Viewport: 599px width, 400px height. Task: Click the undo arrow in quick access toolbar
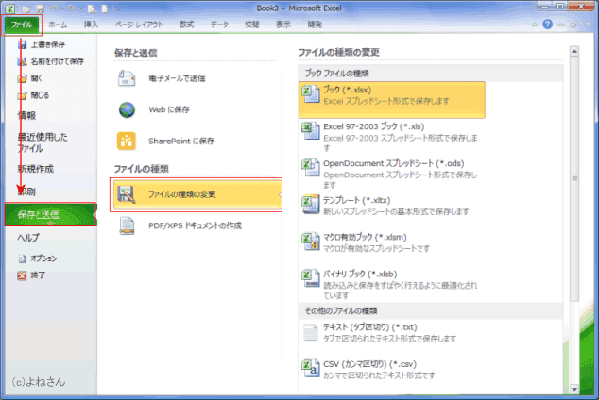pos(53,8)
